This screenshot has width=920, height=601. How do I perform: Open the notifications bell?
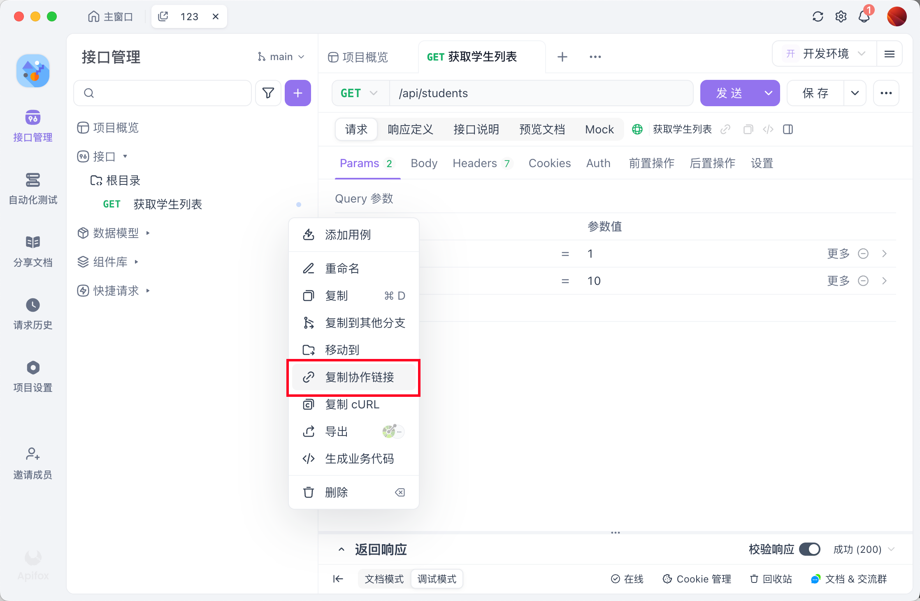click(x=863, y=16)
